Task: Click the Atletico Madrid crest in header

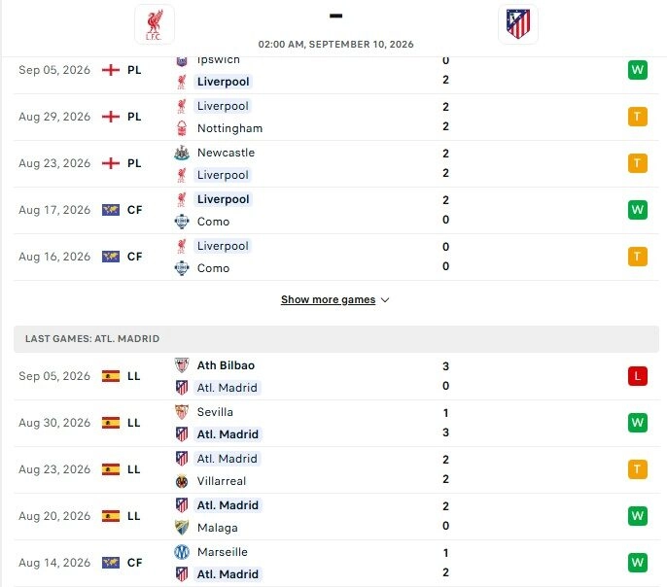Action: [517, 24]
